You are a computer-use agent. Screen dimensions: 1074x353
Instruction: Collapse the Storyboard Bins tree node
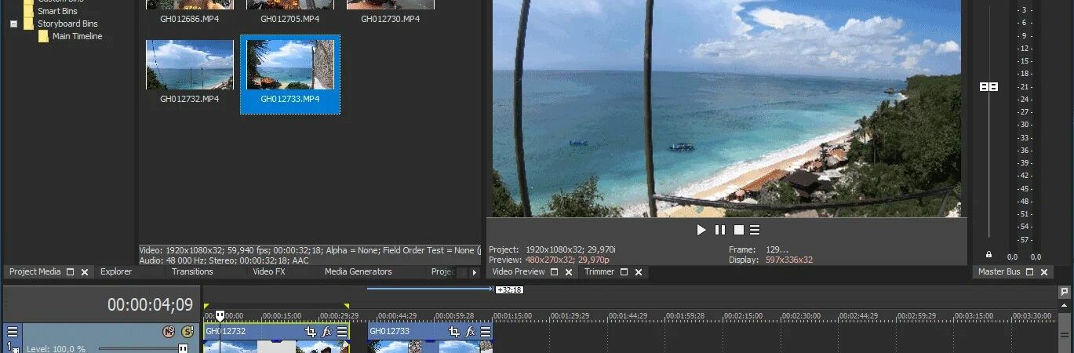pos(13,24)
